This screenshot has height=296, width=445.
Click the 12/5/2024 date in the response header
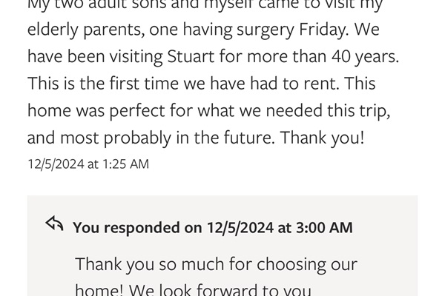(239, 227)
